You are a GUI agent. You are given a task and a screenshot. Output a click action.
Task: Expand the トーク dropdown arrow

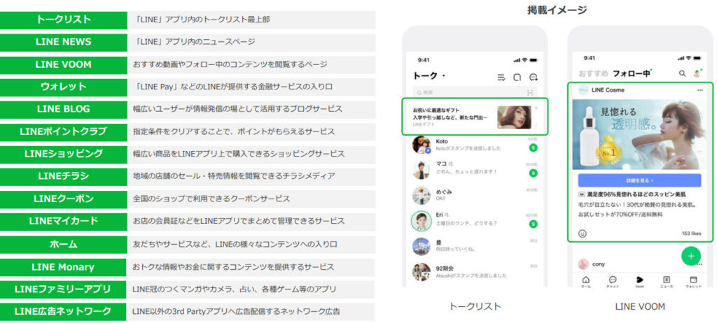pos(443,76)
